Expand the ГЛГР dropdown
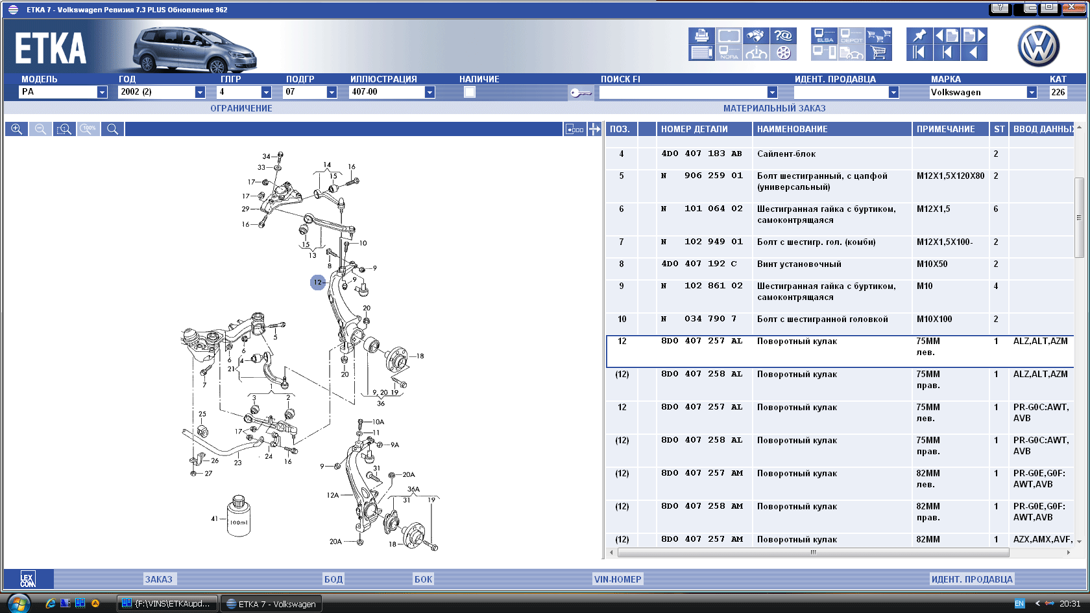This screenshot has height=613, width=1090. pyautogui.click(x=266, y=92)
